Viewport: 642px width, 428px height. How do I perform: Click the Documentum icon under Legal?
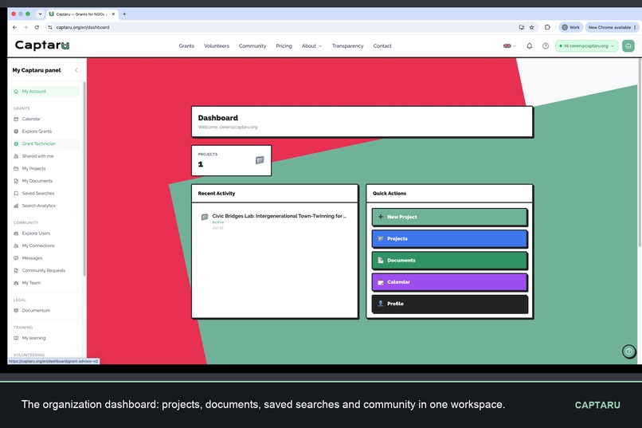(16, 311)
